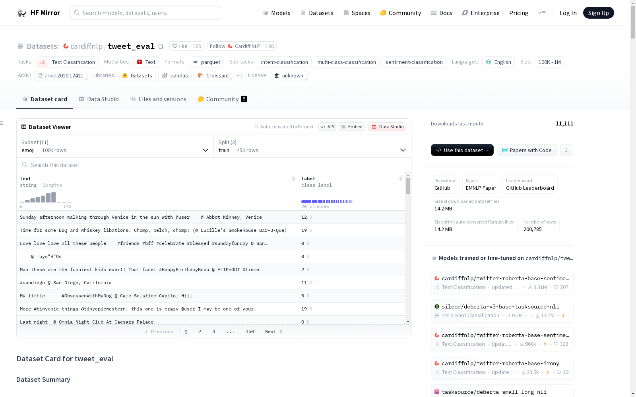Click the 100K - 1M size tag
This screenshot has width=636, height=397.
(550, 62)
